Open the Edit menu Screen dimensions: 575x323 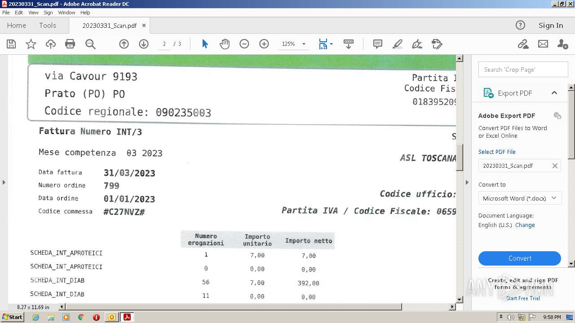point(19,13)
